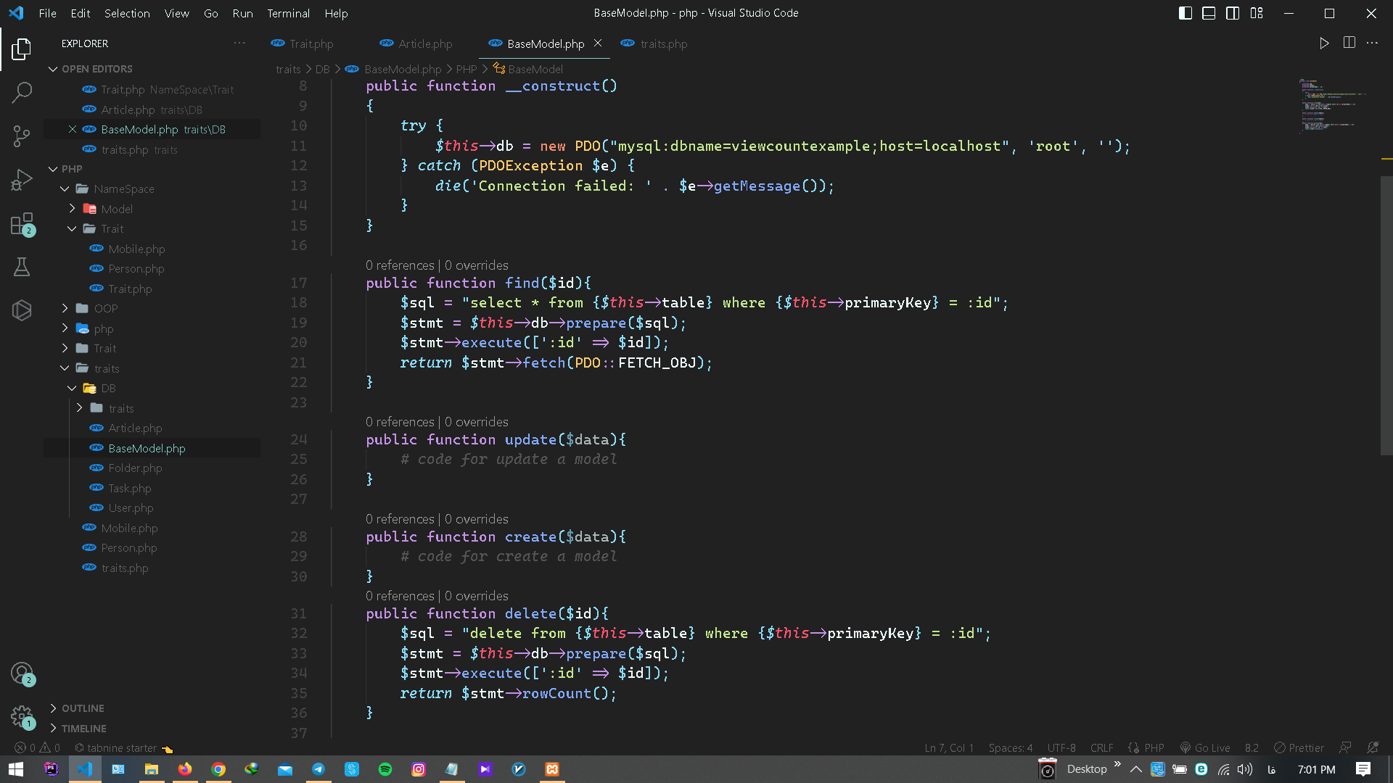Image resolution: width=1393 pixels, height=783 pixels.
Task: Go to line via Ln 7, Col 1
Action: coord(949,748)
